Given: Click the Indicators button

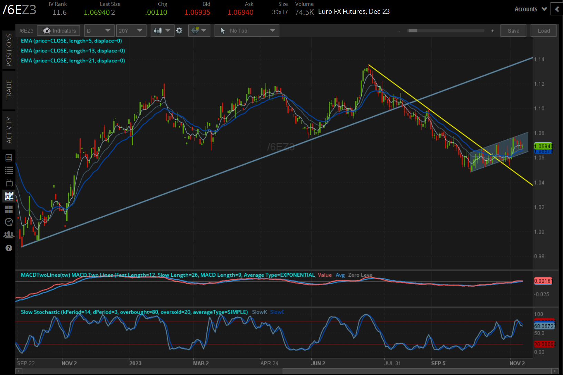Looking at the screenshot, I should pyautogui.click(x=59, y=31).
